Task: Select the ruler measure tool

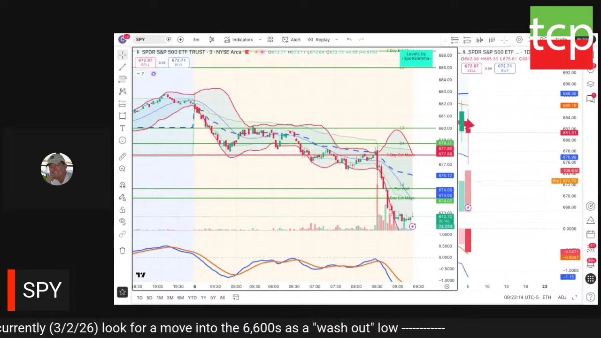Action: coord(123,156)
